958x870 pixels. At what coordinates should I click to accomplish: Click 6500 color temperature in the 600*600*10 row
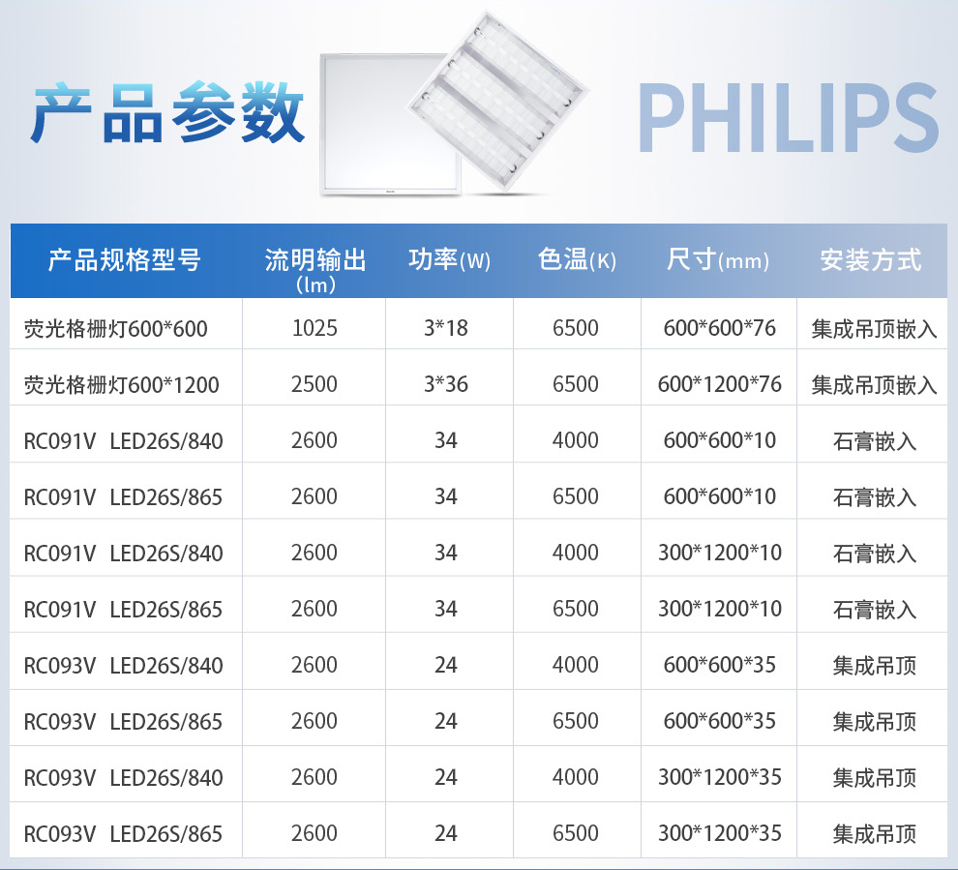click(576, 496)
